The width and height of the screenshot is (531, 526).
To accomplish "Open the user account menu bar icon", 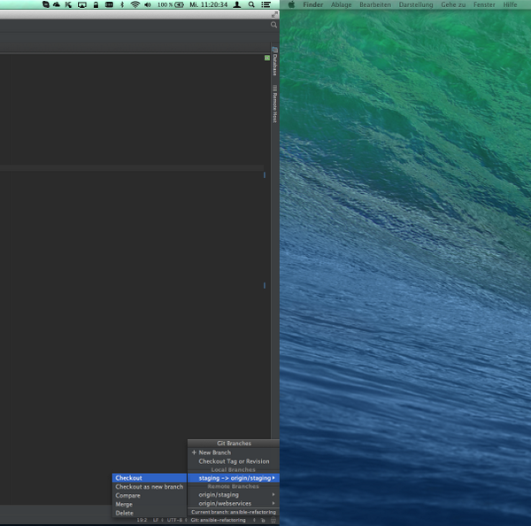I will point(237,4).
